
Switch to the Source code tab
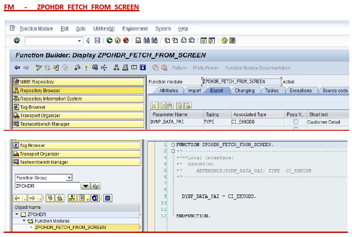tap(335, 90)
